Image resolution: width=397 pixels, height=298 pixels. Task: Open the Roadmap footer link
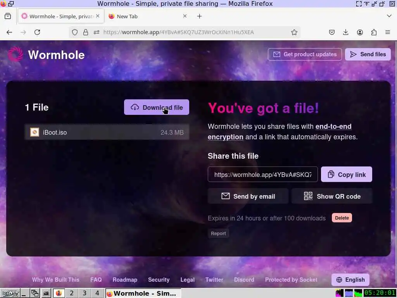pos(125,279)
